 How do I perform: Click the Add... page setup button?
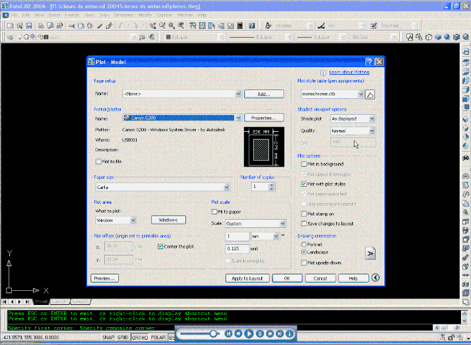pos(264,94)
